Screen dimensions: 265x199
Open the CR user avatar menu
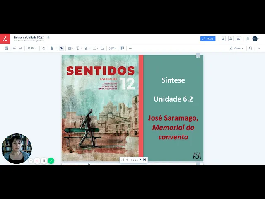(255, 39)
